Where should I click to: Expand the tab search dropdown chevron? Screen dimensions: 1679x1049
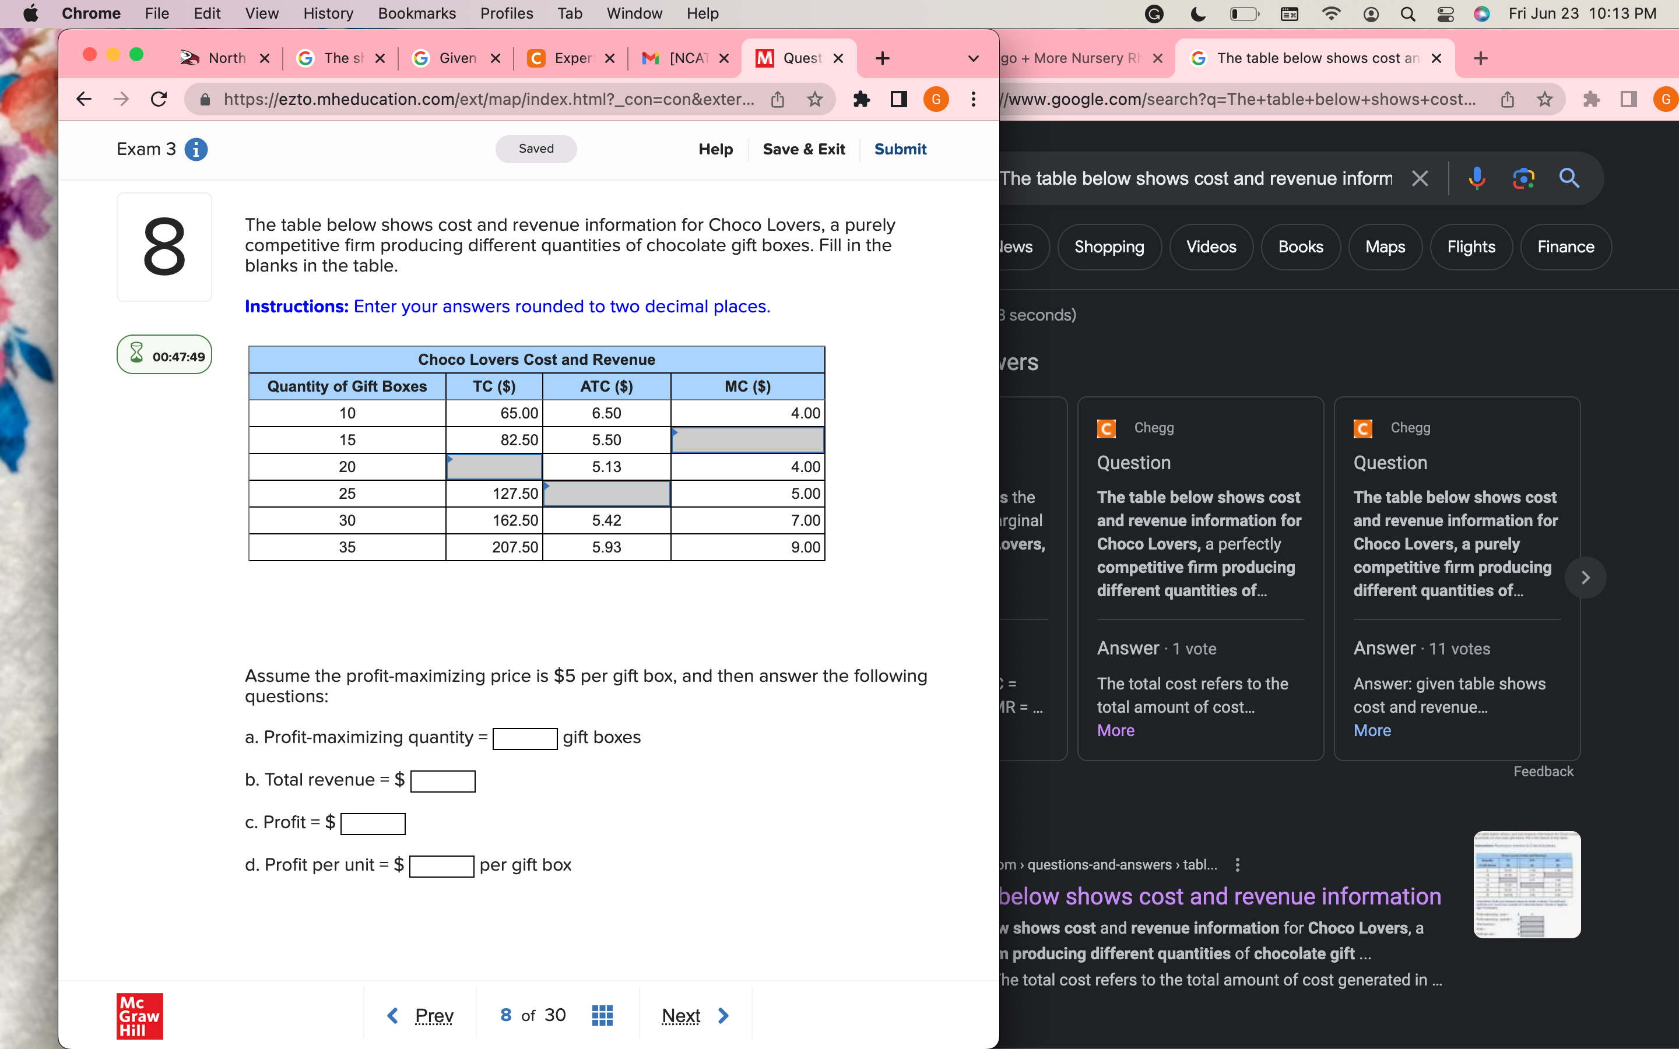(x=974, y=58)
